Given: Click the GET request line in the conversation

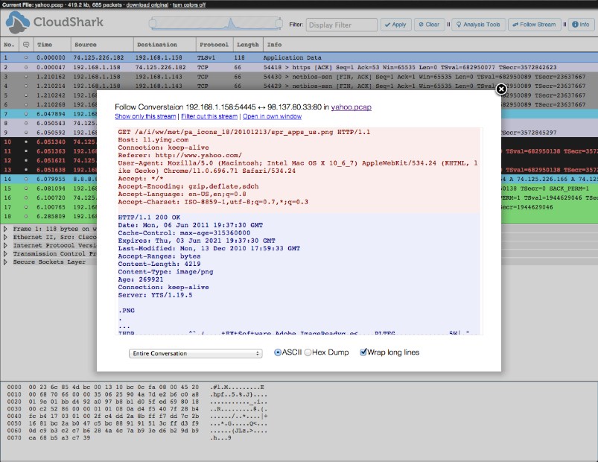Looking at the screenshot, I should point(244,132).
